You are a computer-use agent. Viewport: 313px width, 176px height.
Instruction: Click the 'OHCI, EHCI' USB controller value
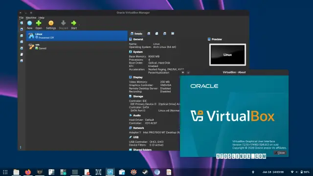tap(156, 142)
